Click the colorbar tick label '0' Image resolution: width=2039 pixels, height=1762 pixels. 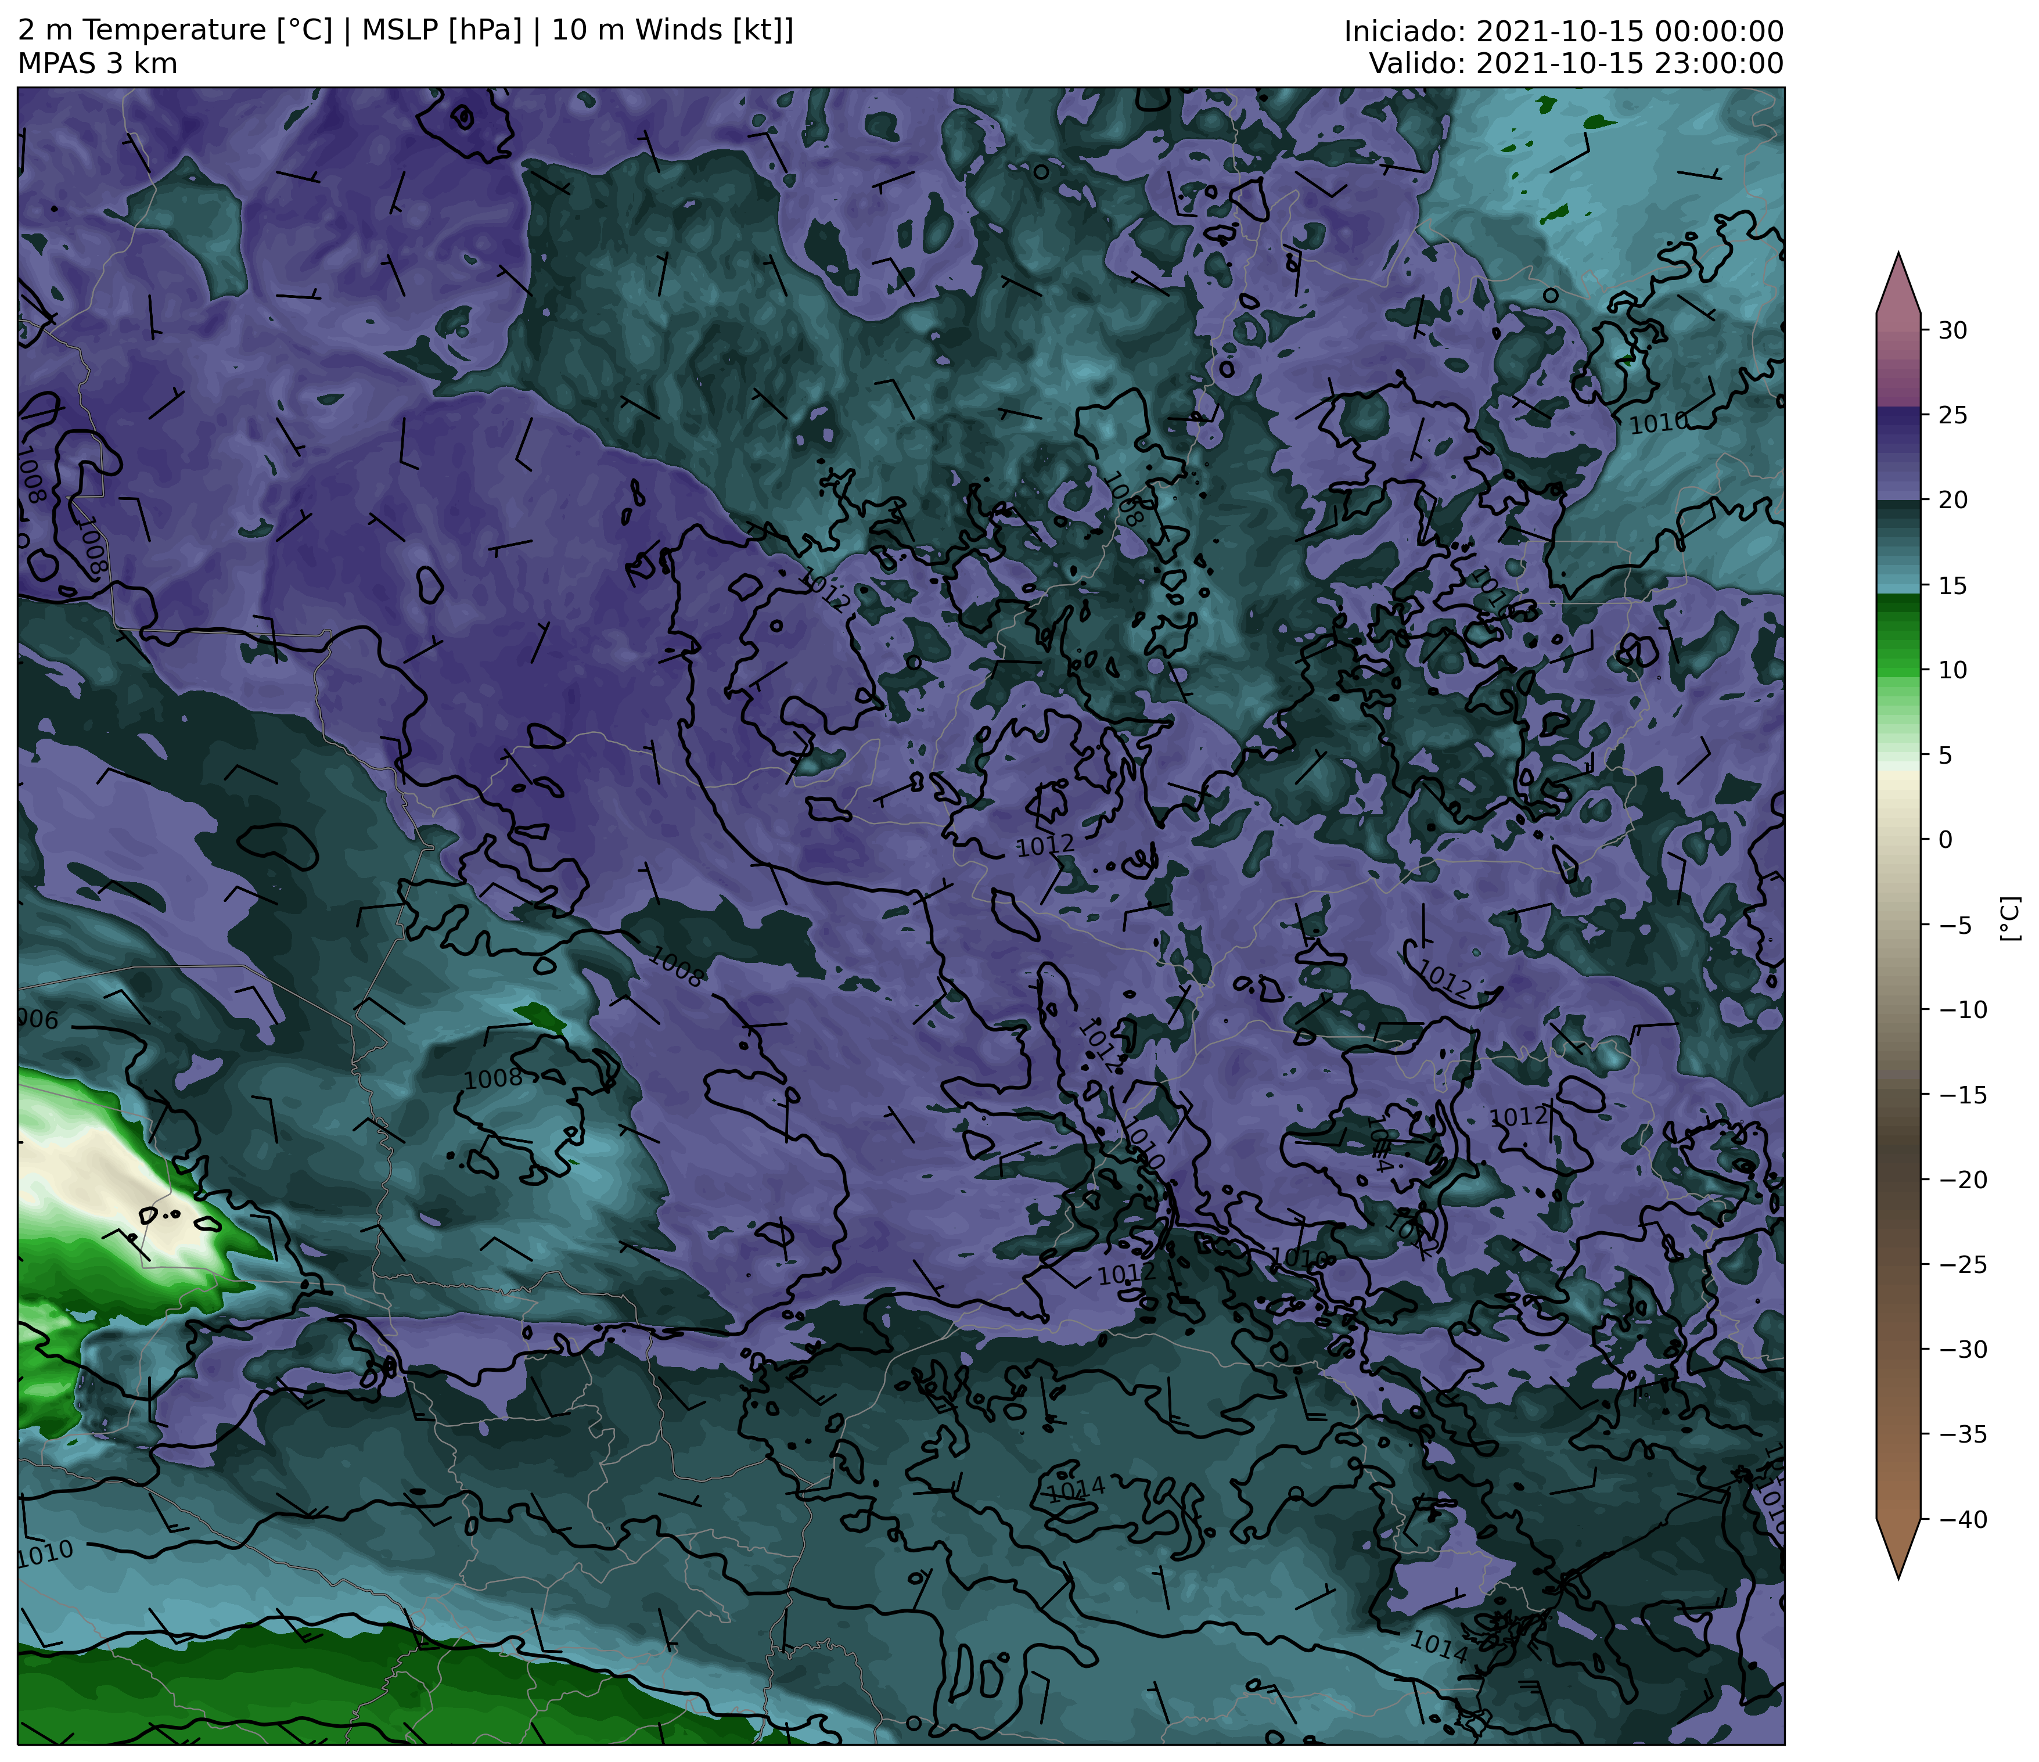[1945, 840]
